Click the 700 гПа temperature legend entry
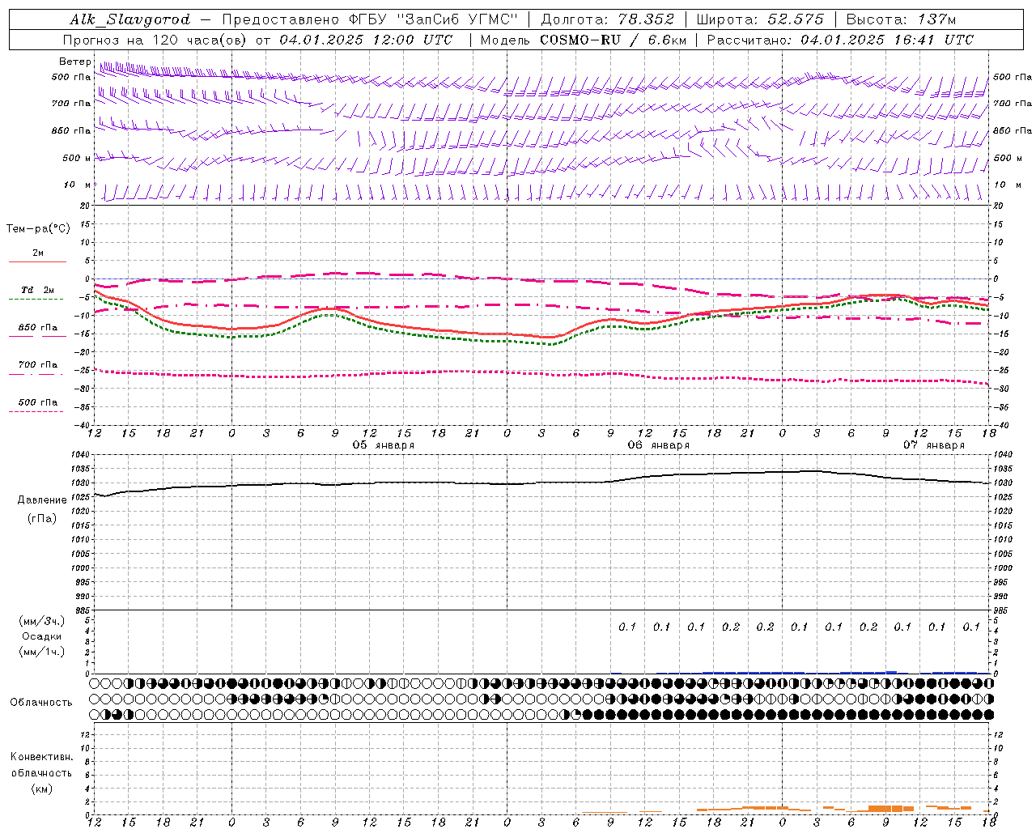This screenshot has height=829, width=1036. tap(37, 365)
